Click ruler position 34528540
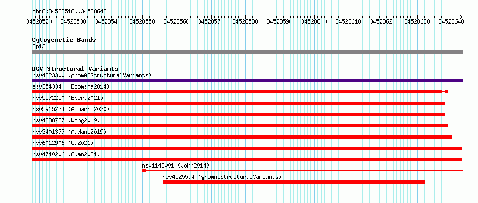478x203 pixels. 108,21
